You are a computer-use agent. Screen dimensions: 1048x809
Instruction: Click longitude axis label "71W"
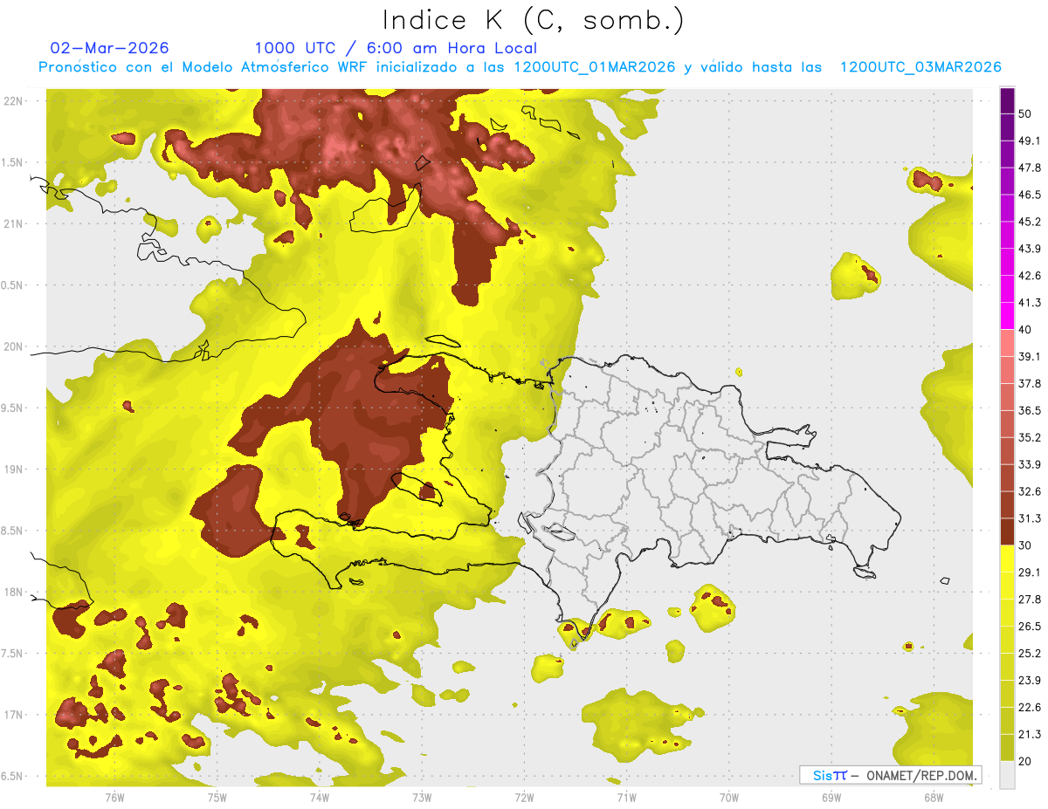click(626, 797)
